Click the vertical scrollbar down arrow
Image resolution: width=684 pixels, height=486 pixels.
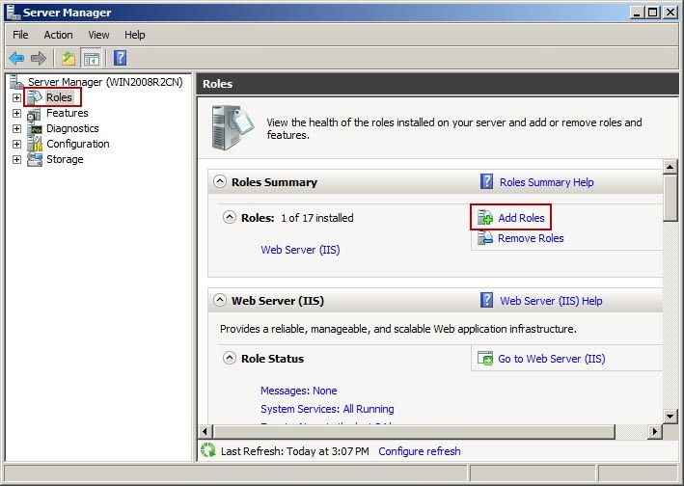coord(670,416)
